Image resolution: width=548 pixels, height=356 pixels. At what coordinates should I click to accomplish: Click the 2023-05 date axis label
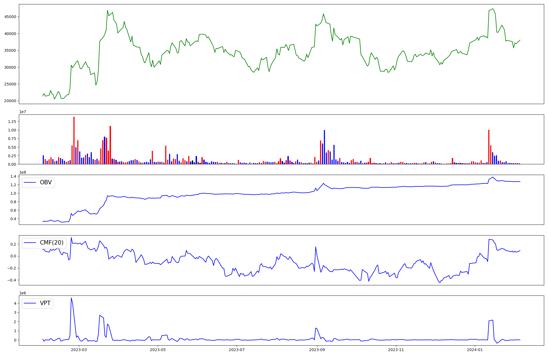click(x=158, y=350)
